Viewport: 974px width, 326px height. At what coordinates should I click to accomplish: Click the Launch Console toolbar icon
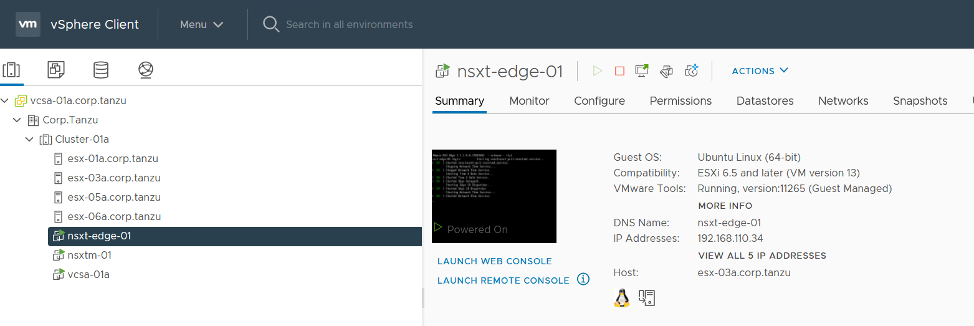pos(642,70)
